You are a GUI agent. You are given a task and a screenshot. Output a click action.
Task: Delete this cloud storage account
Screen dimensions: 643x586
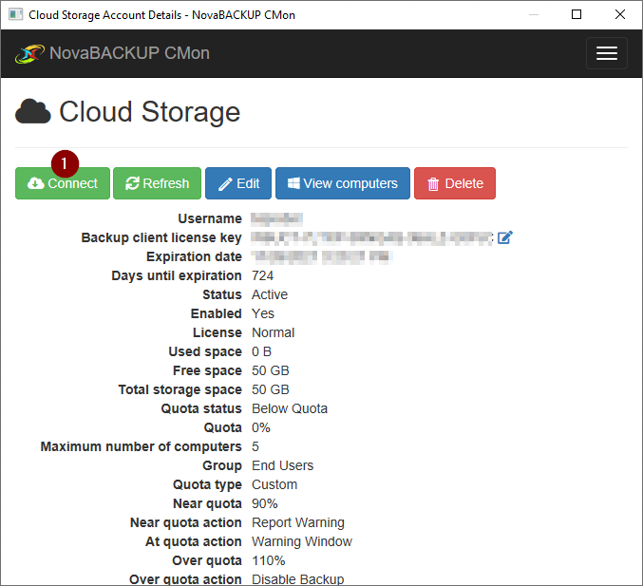(455, 183)
